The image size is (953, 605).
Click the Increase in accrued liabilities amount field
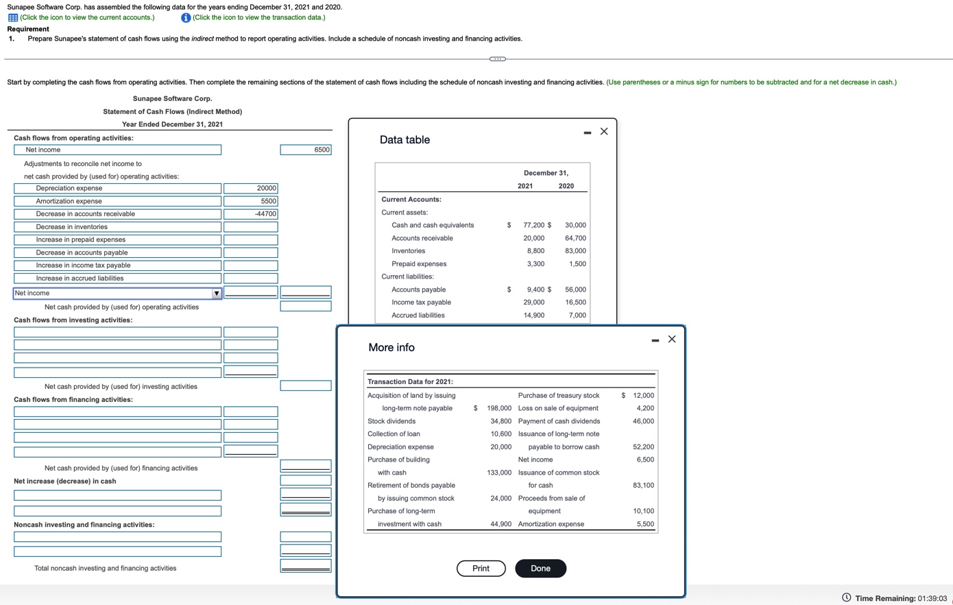251,278
